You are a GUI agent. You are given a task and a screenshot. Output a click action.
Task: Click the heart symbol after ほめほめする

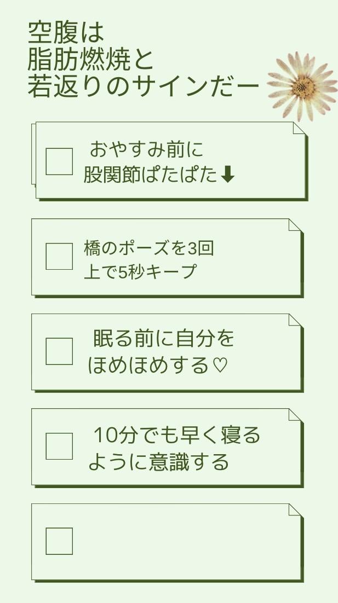(220, 365)
